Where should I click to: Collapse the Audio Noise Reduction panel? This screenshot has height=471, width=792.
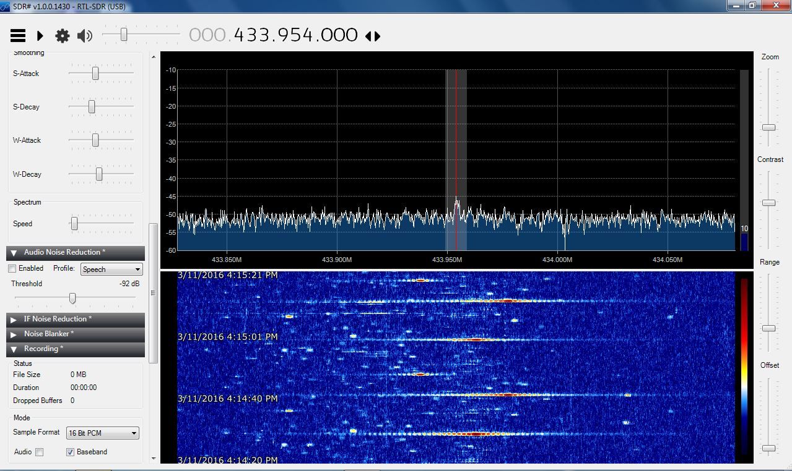[x=76, y=252]
